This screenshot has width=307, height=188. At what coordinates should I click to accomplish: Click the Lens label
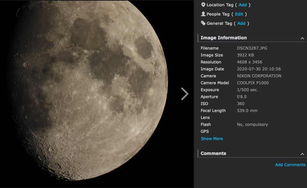(x=205, y=117)
